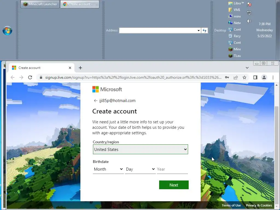The height and width of the screenshot is (210, 280).
Task: Open Chrome tab search chevron
Action: (247, 68)
